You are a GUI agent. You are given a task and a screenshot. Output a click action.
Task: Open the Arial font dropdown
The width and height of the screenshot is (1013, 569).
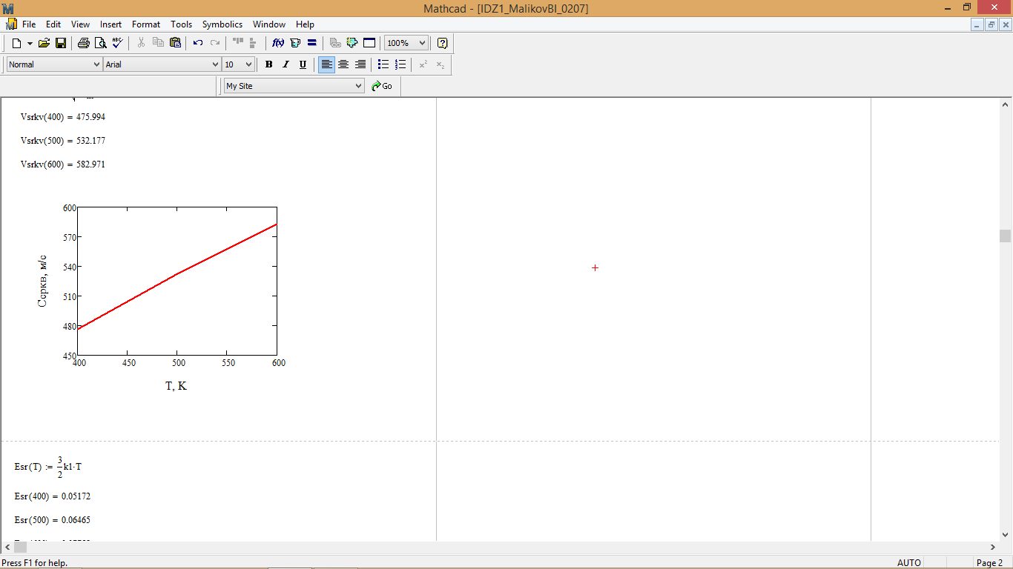[x=216, y=64]
